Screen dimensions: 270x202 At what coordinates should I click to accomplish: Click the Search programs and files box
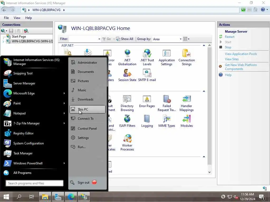point(35,183)
